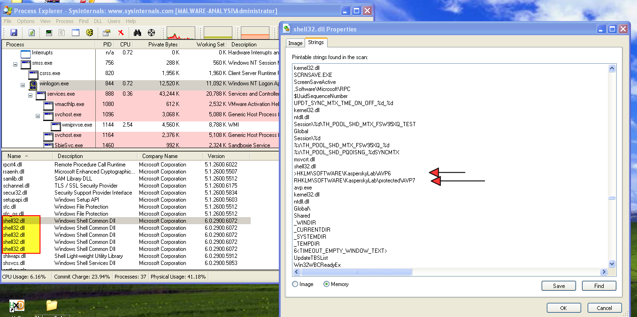Image resolution: width=637 pixels, height=317 pixels.
Task: Open the DLL menu
Action: (98, 21)
